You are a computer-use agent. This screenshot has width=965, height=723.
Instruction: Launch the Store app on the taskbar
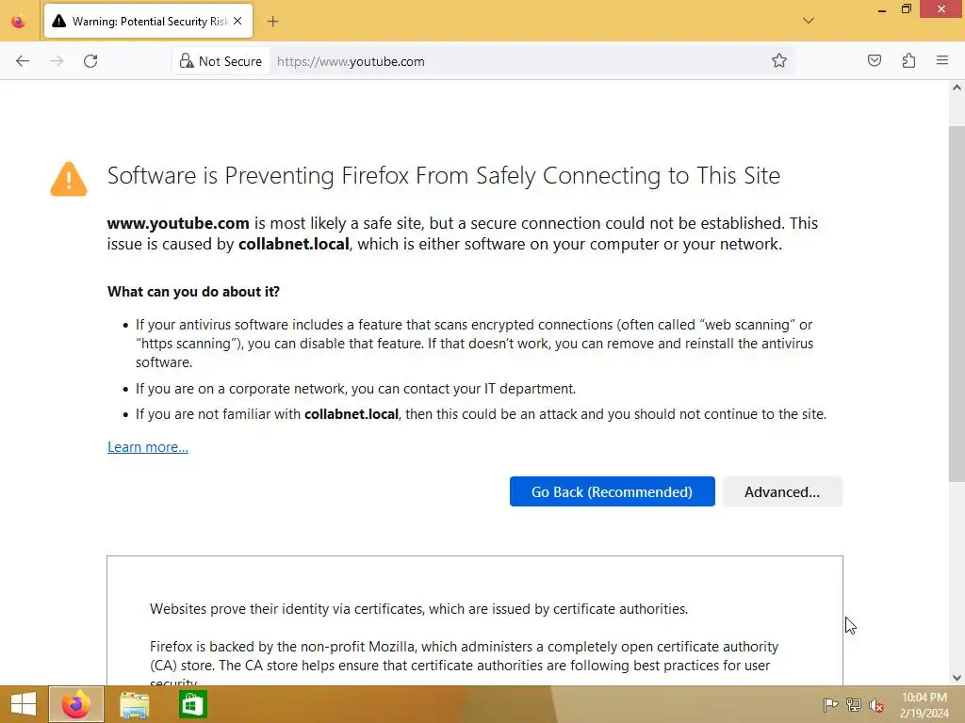[x=193, y=704]
